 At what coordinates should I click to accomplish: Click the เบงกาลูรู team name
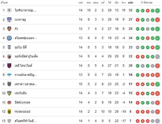pos(20,20)
